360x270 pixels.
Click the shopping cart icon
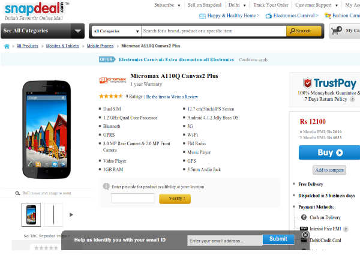[337, 29]
